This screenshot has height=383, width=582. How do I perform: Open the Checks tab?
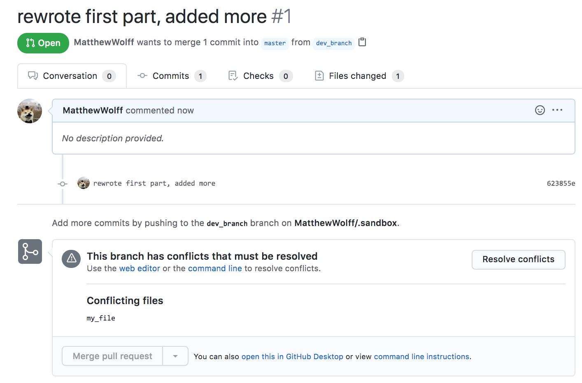[258, 76]
